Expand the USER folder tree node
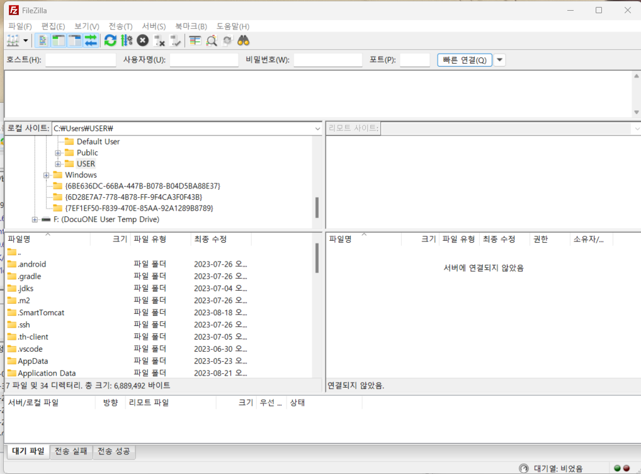The width and height of the screenshot is (641, 474). point(58,164)
